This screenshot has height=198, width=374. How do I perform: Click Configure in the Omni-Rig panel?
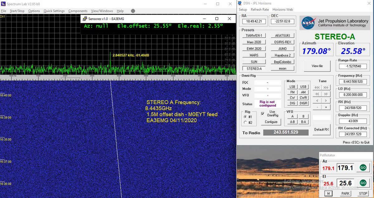tap(271, 122)
